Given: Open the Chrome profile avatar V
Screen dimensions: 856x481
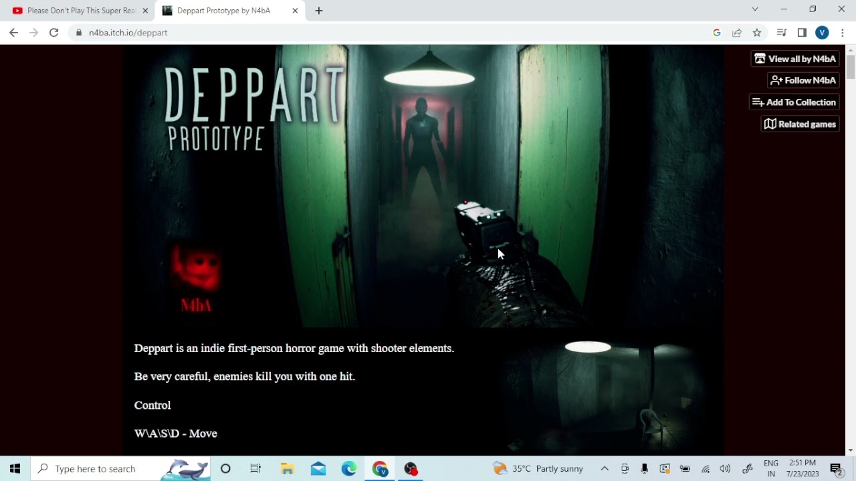Looking at the screenshot, I should 822,33.
